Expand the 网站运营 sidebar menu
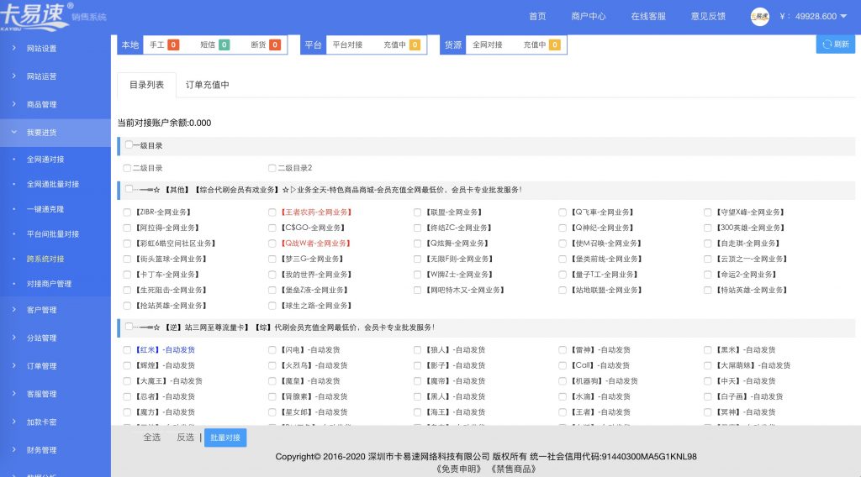The image size is (861, 477). click(x=55, y=76)
